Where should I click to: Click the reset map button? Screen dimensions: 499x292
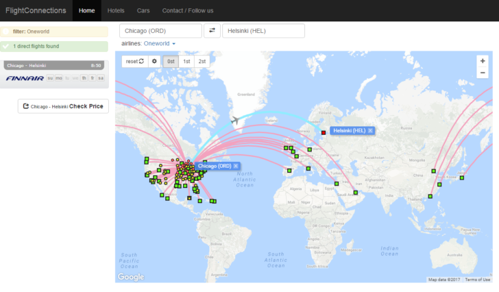135,62
